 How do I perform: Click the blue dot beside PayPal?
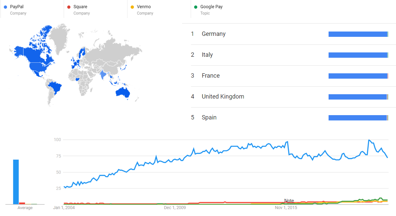click(5, 7)
